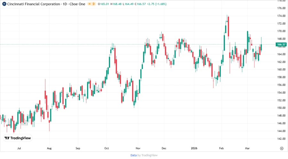This screenshot has height=159, width=288.
Task: Click the 158.00 price axis label
Action: coord(281,77)
